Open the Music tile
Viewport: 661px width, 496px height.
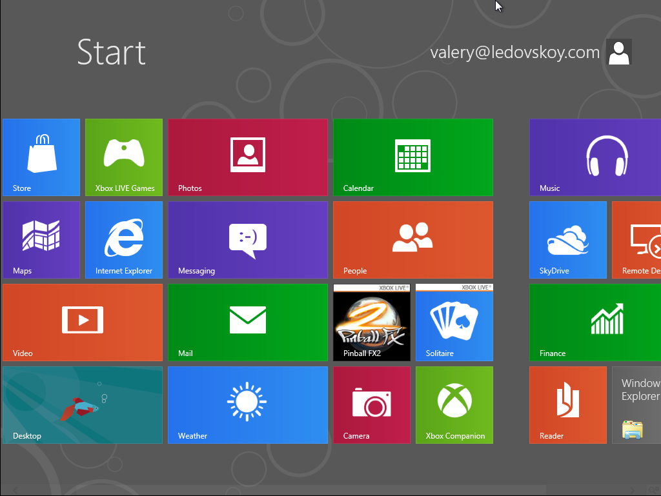(595, 157)
